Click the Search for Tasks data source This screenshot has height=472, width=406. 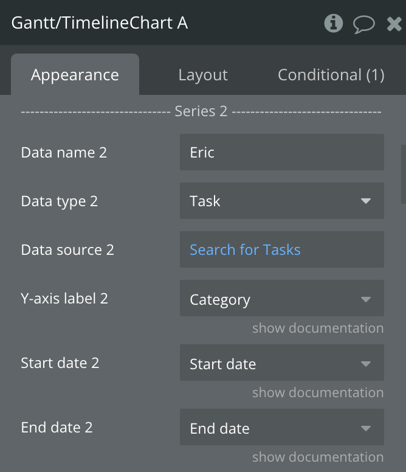[245, 249]
